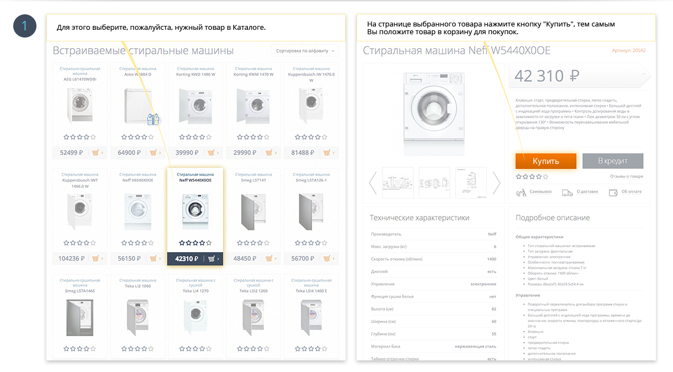Click the 42 310 ₽ price on product page
The height and width of the screenshot is (372, 673).
547,76
